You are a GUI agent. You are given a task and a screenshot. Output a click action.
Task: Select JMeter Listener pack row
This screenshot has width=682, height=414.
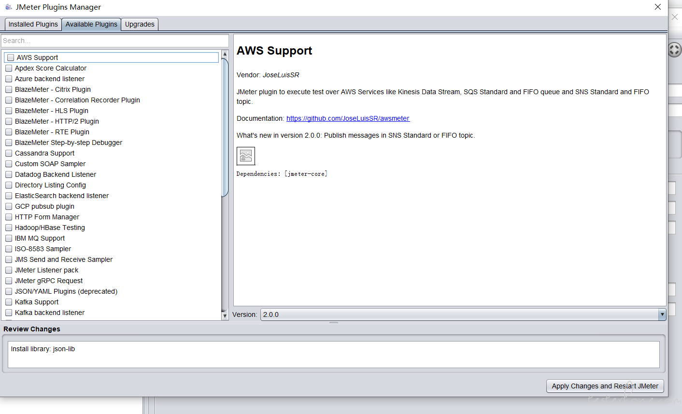tap(112, 270)
